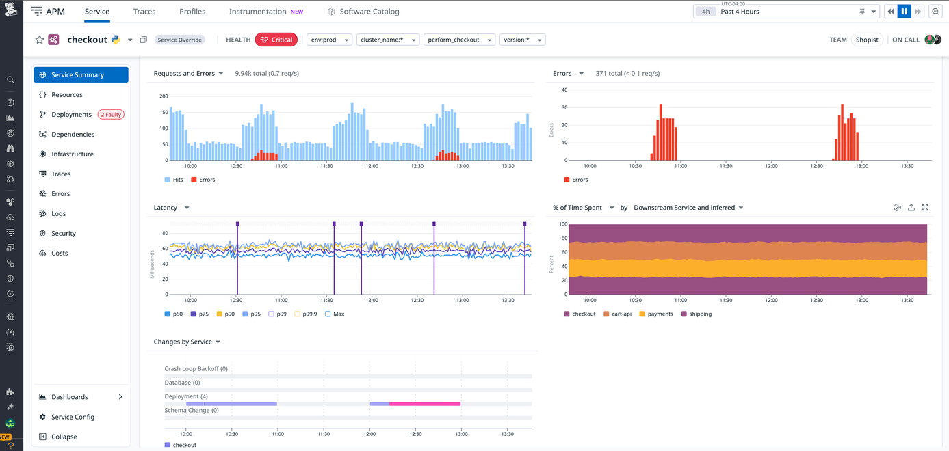Open Dependencies in the sidebar

(x=81, y=135)
